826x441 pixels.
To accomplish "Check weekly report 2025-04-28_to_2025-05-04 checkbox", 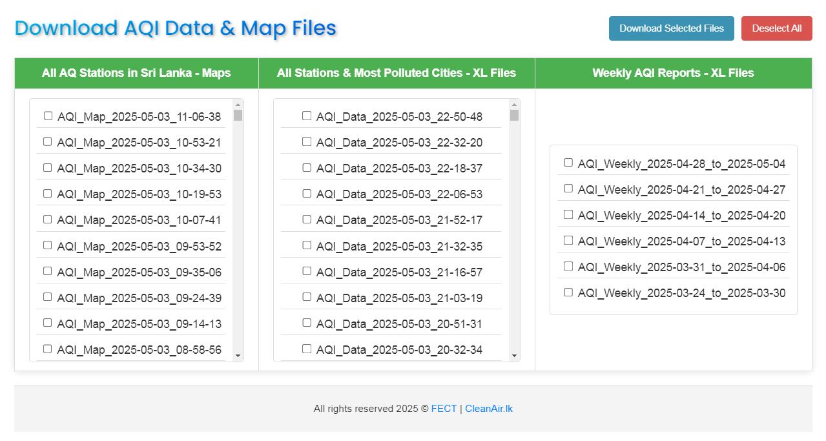I will (x=568, y=163).
